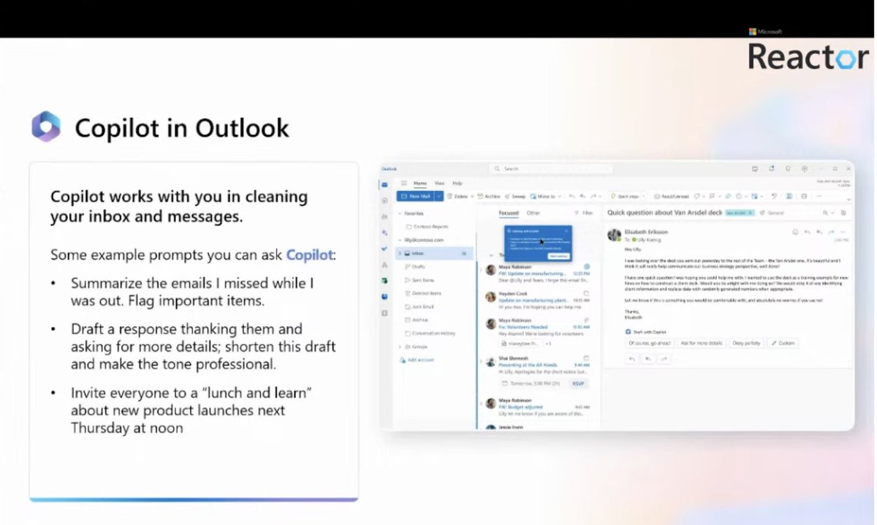
Task: Choose the 'Ask for more details' suggestion
Action: coord(701,343)
